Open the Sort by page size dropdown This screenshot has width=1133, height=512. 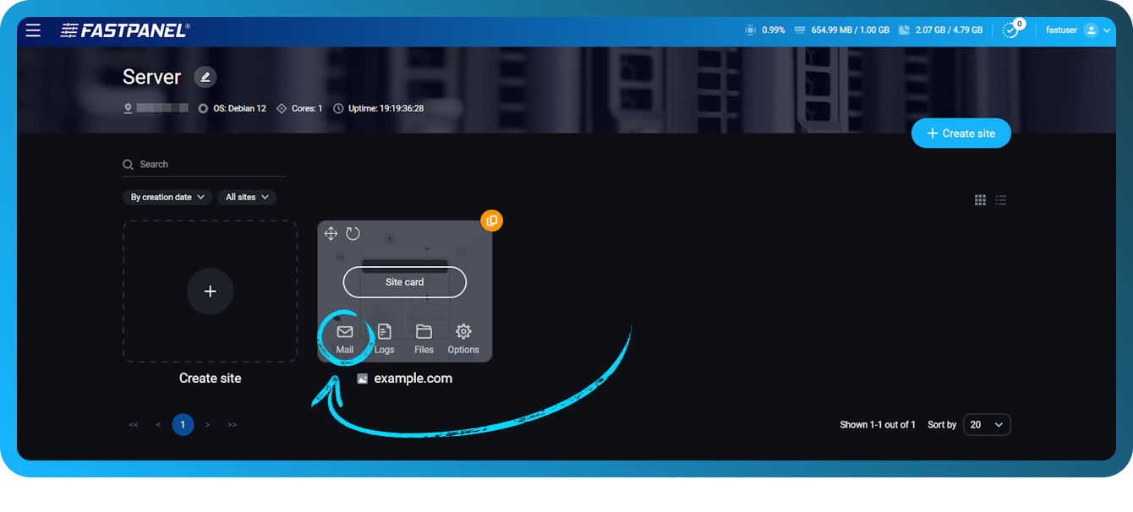pyautogui.click(x=987, y=424)
